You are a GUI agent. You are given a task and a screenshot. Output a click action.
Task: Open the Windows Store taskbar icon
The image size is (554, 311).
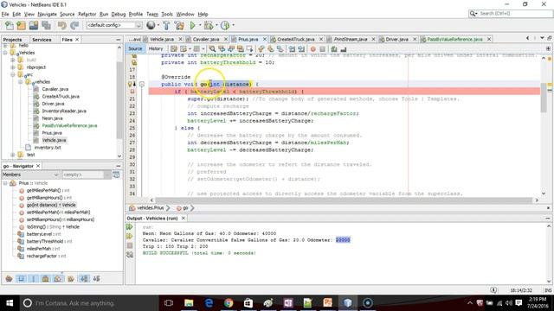click(x=248, y=303)
